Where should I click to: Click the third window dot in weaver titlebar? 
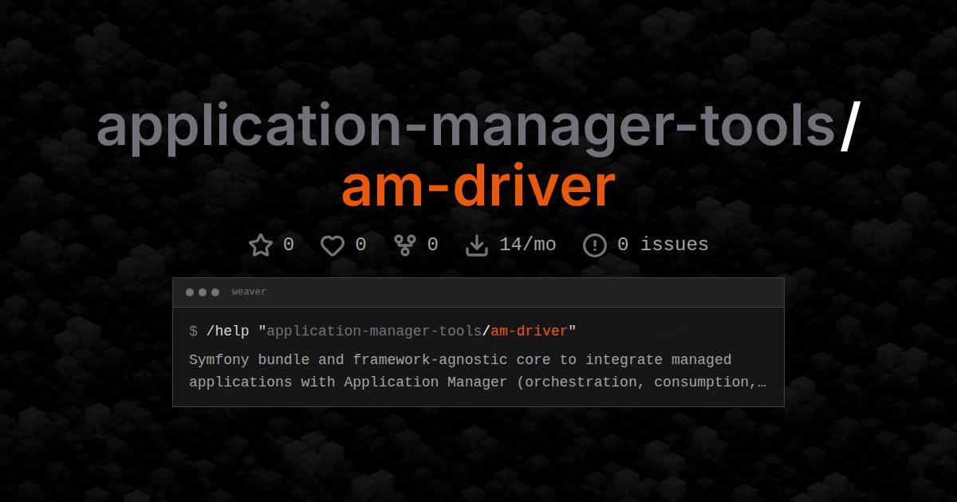pos(215,292)
